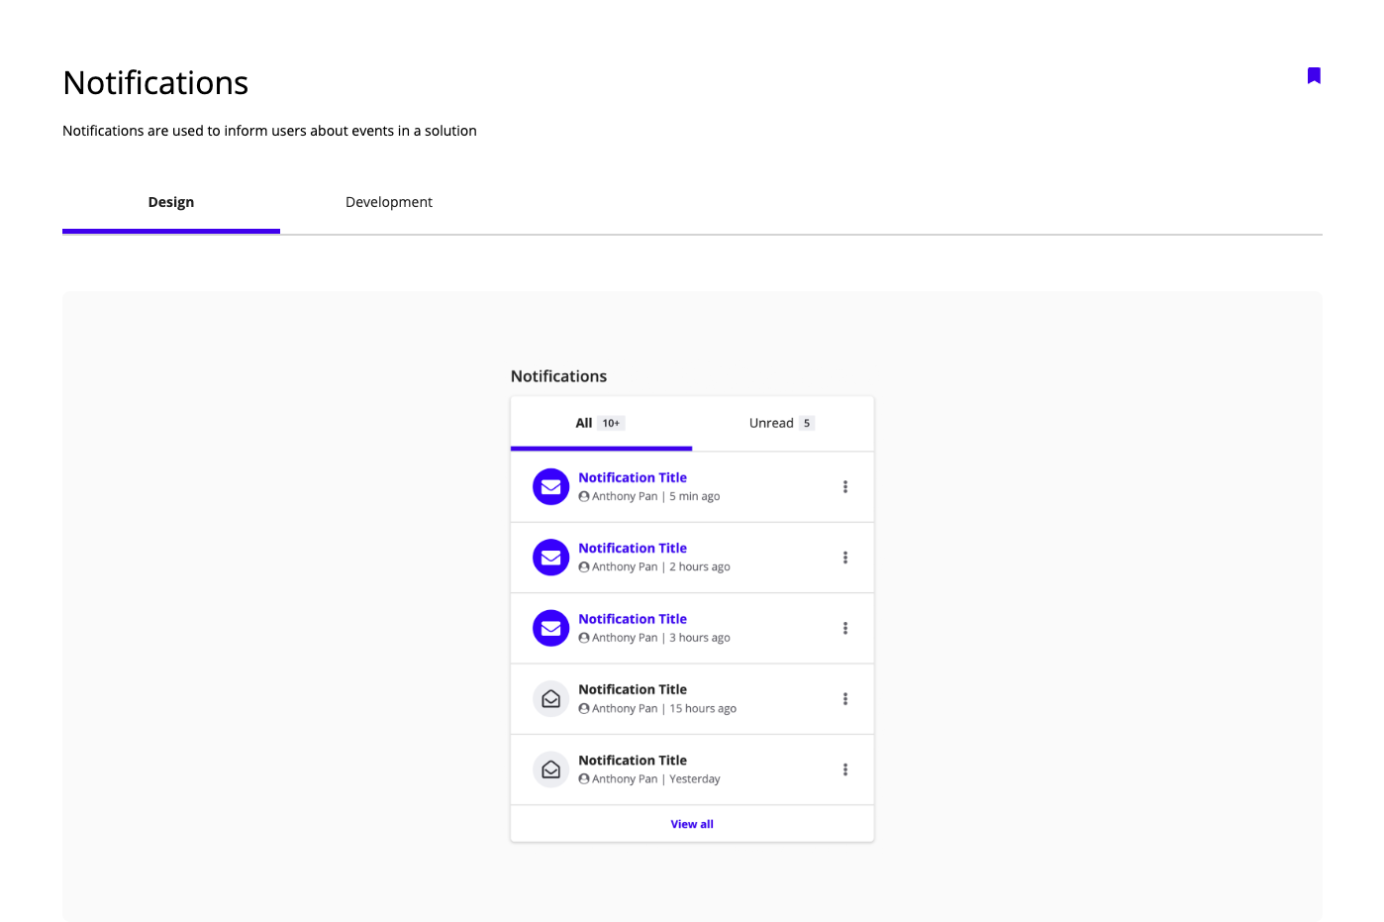Click the user avatar icon beside '15 hours ago'
The image size is (1384, 922).
point(584,708)
